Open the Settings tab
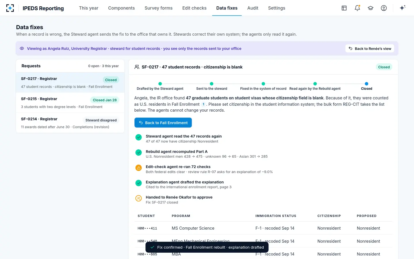Image resolution: width=414 pixels, height=259 pixels. click(x=277, y=8)
